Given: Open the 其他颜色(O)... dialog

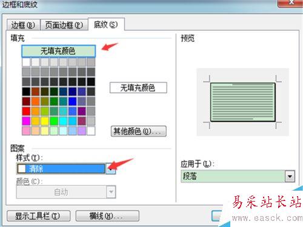Looking at the screenshot, I should (x=139, y=131).
